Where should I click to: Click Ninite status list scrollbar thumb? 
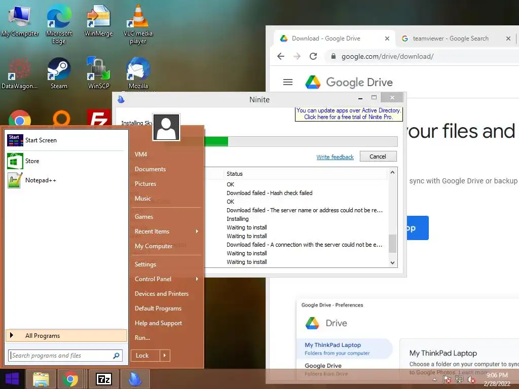pyautogui.click(x=392, y=244)
